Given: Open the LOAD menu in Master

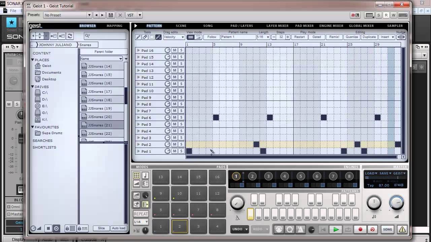Looking at the screenshot, I should [371, 173].
